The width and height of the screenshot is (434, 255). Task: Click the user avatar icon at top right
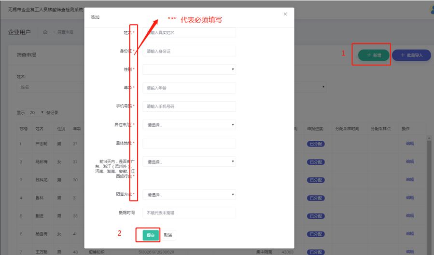click(x=432, y=10)
